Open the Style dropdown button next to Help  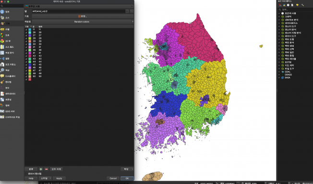click(45, 178)
